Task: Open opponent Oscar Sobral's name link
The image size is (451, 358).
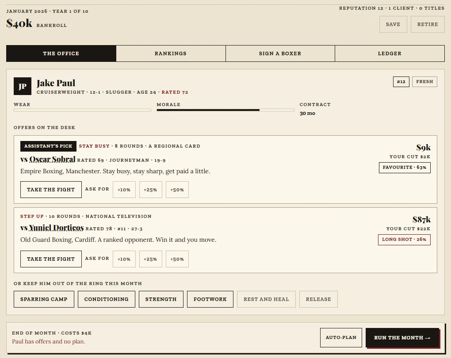Action: tap(52, 159)
